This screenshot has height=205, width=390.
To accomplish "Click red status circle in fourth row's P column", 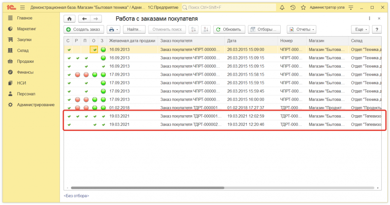I will tap(86, 75).
